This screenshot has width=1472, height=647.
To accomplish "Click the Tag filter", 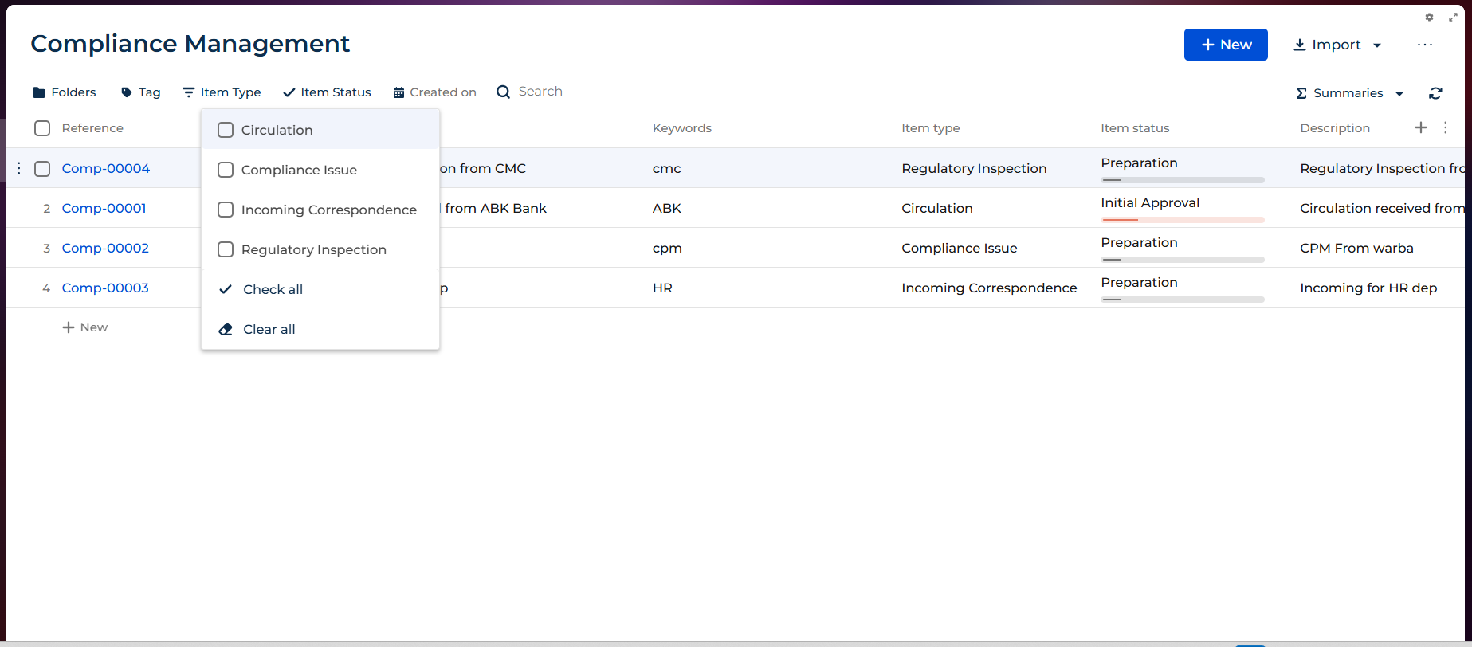I will [140, 92].
